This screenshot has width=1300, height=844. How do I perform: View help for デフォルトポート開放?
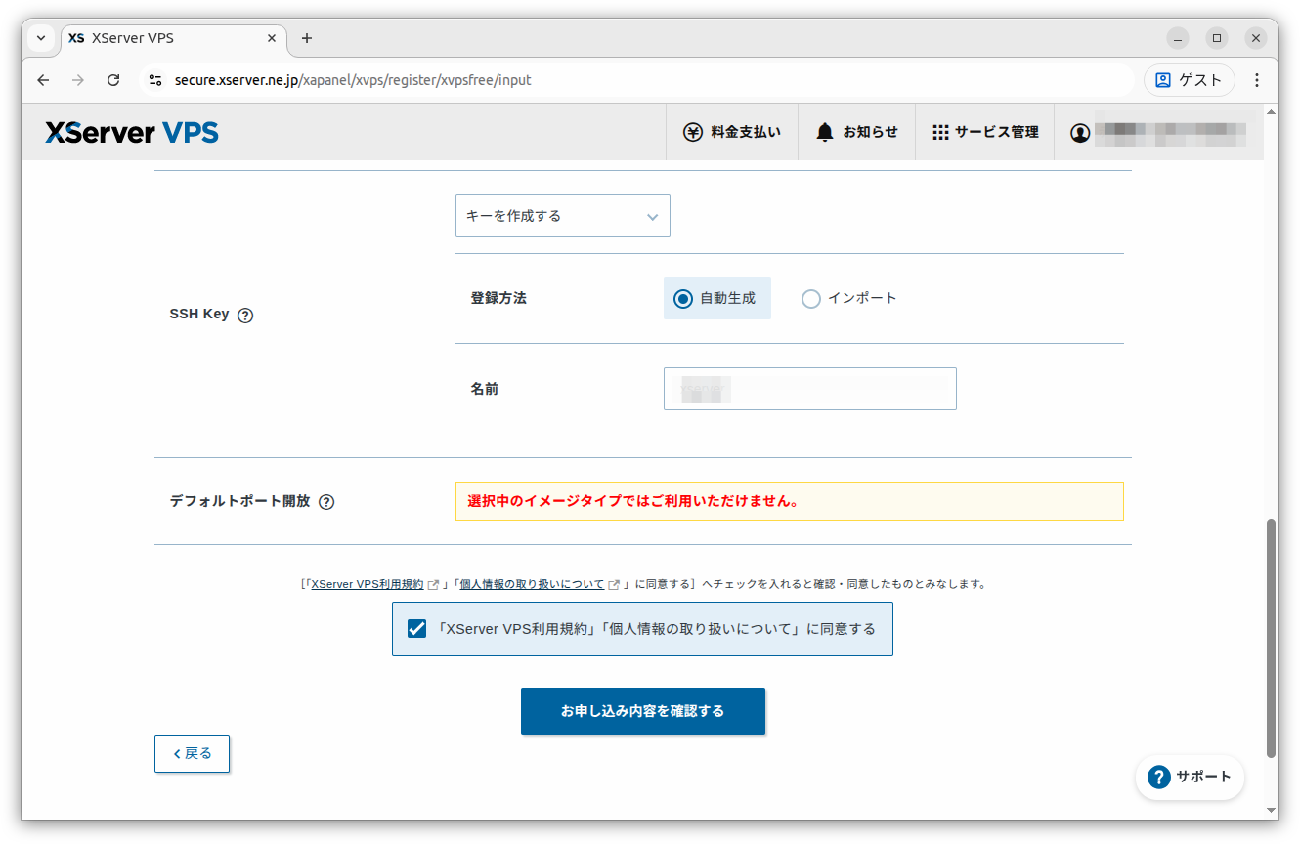[326, 501]
